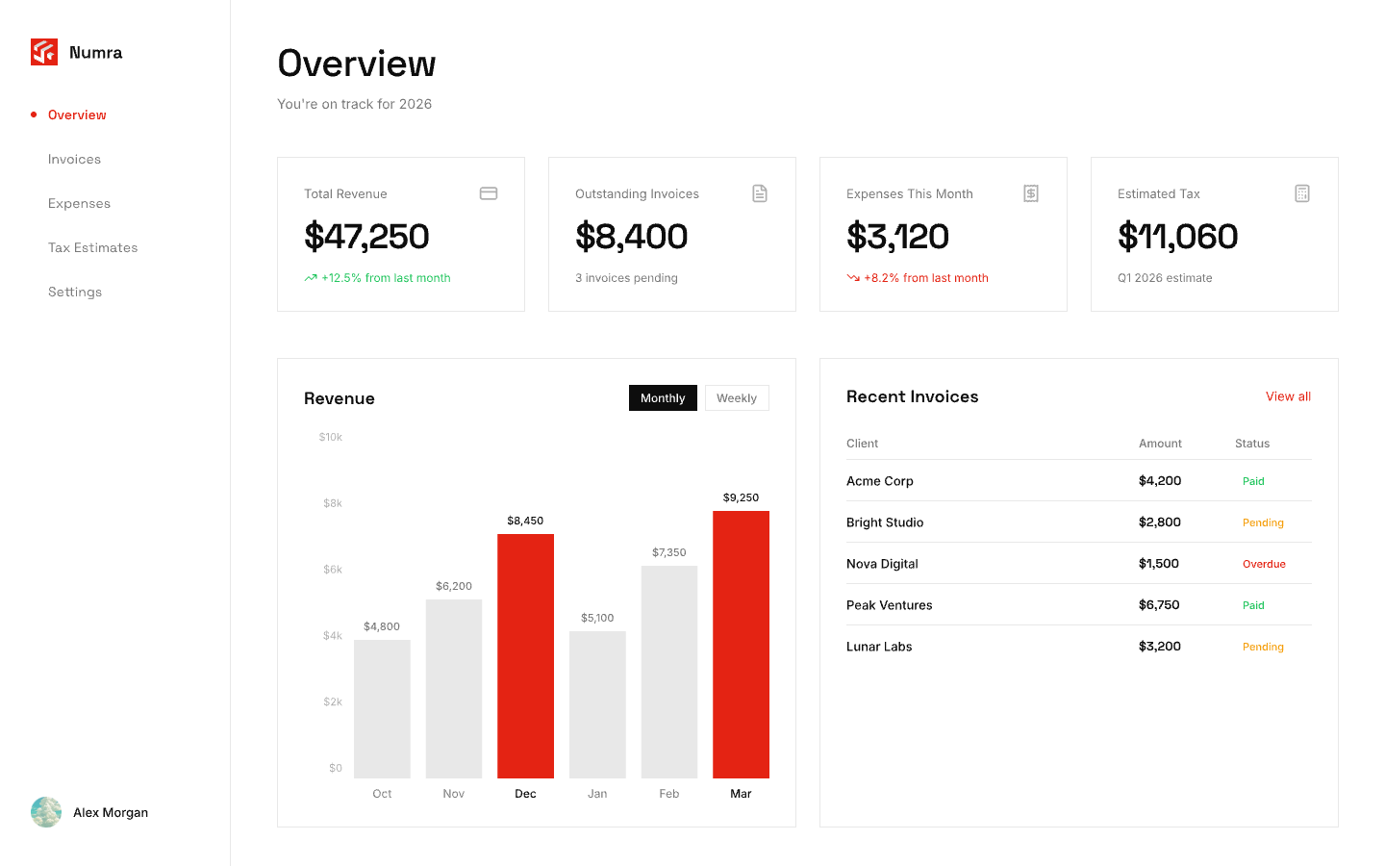Navigate to Tax Estimates section
This screenshot has height=866, width=1385.
[x=92, y=248]
